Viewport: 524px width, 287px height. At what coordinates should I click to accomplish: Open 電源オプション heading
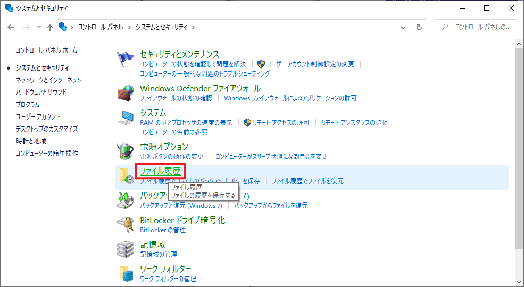click(x=164, y=147)
